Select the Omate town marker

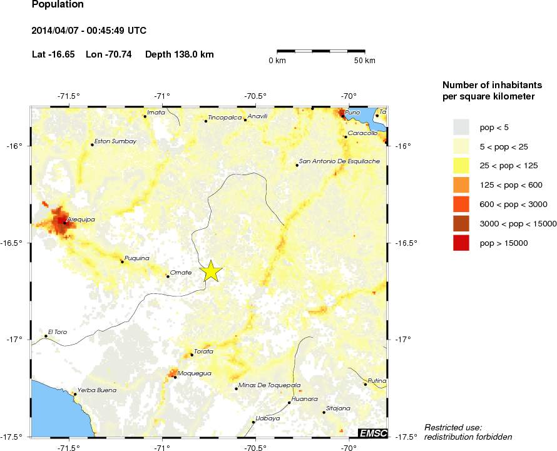point(168,276)
